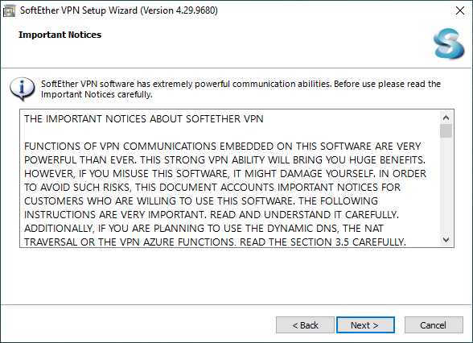The width and height of the screenshot is (473, 343).
Task: Click the setup wizard icon in title bar
Action: [x=9, y=11]
